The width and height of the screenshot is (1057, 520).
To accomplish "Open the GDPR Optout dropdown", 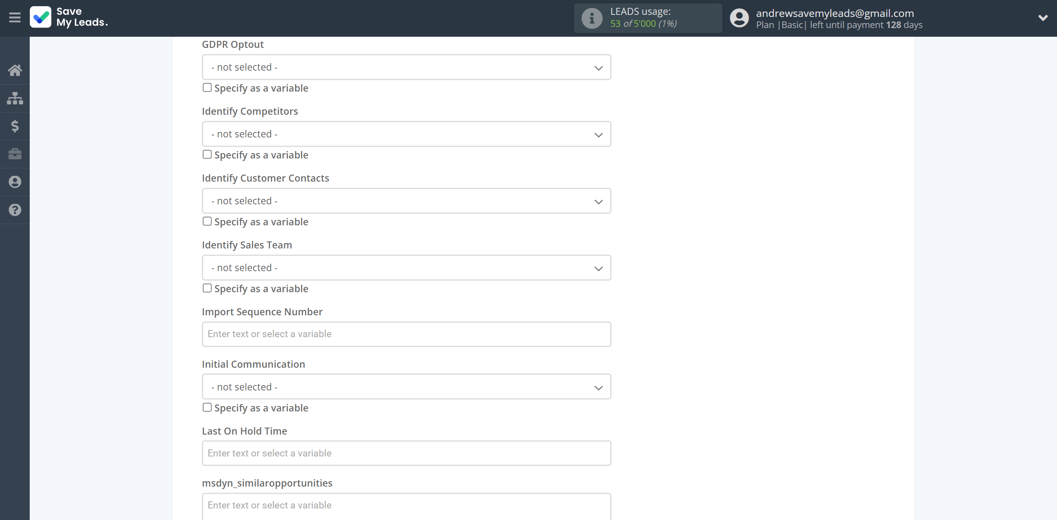I will [x=406, y=67].
